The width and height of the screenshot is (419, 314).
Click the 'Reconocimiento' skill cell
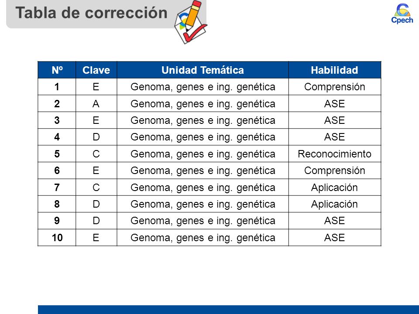click(x=335, y=154)
